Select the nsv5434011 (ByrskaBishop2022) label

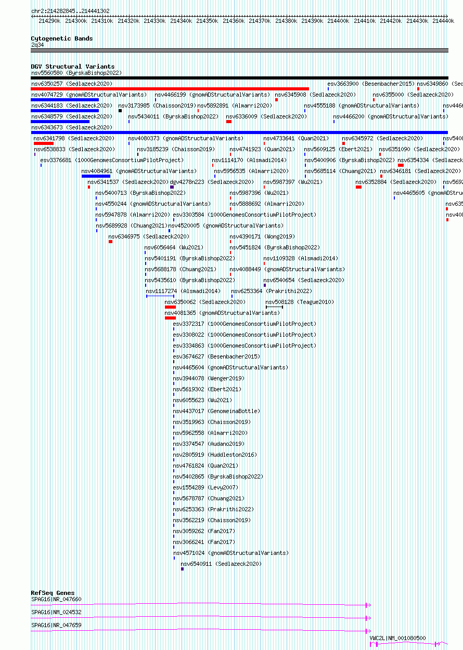(173, 116)
